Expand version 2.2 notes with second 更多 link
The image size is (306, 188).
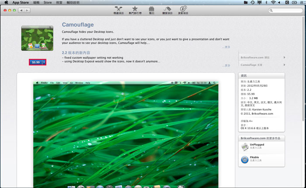point(226,65)
